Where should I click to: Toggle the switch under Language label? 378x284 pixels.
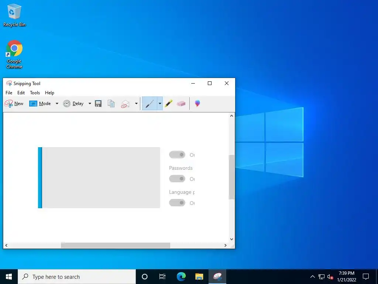(177, 203)
